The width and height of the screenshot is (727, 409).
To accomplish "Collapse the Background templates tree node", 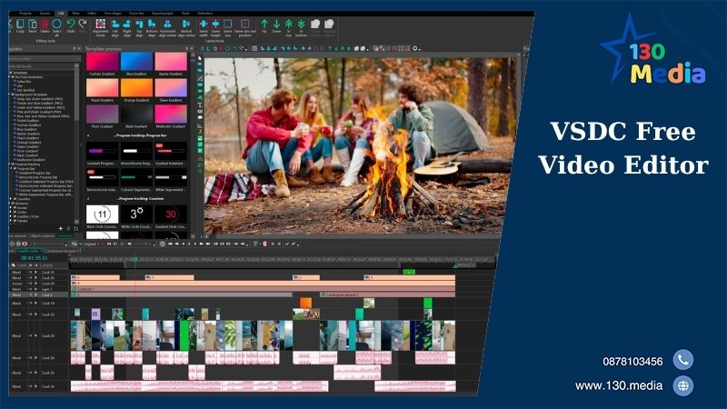I will coord(11,95).
